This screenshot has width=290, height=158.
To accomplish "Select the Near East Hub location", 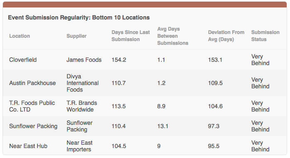I will (x=28, y=146).
